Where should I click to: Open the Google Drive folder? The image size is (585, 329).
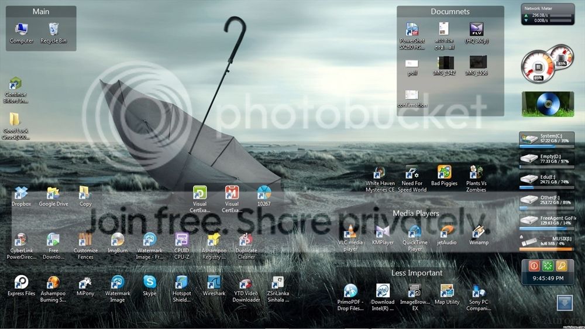[53, 197]
